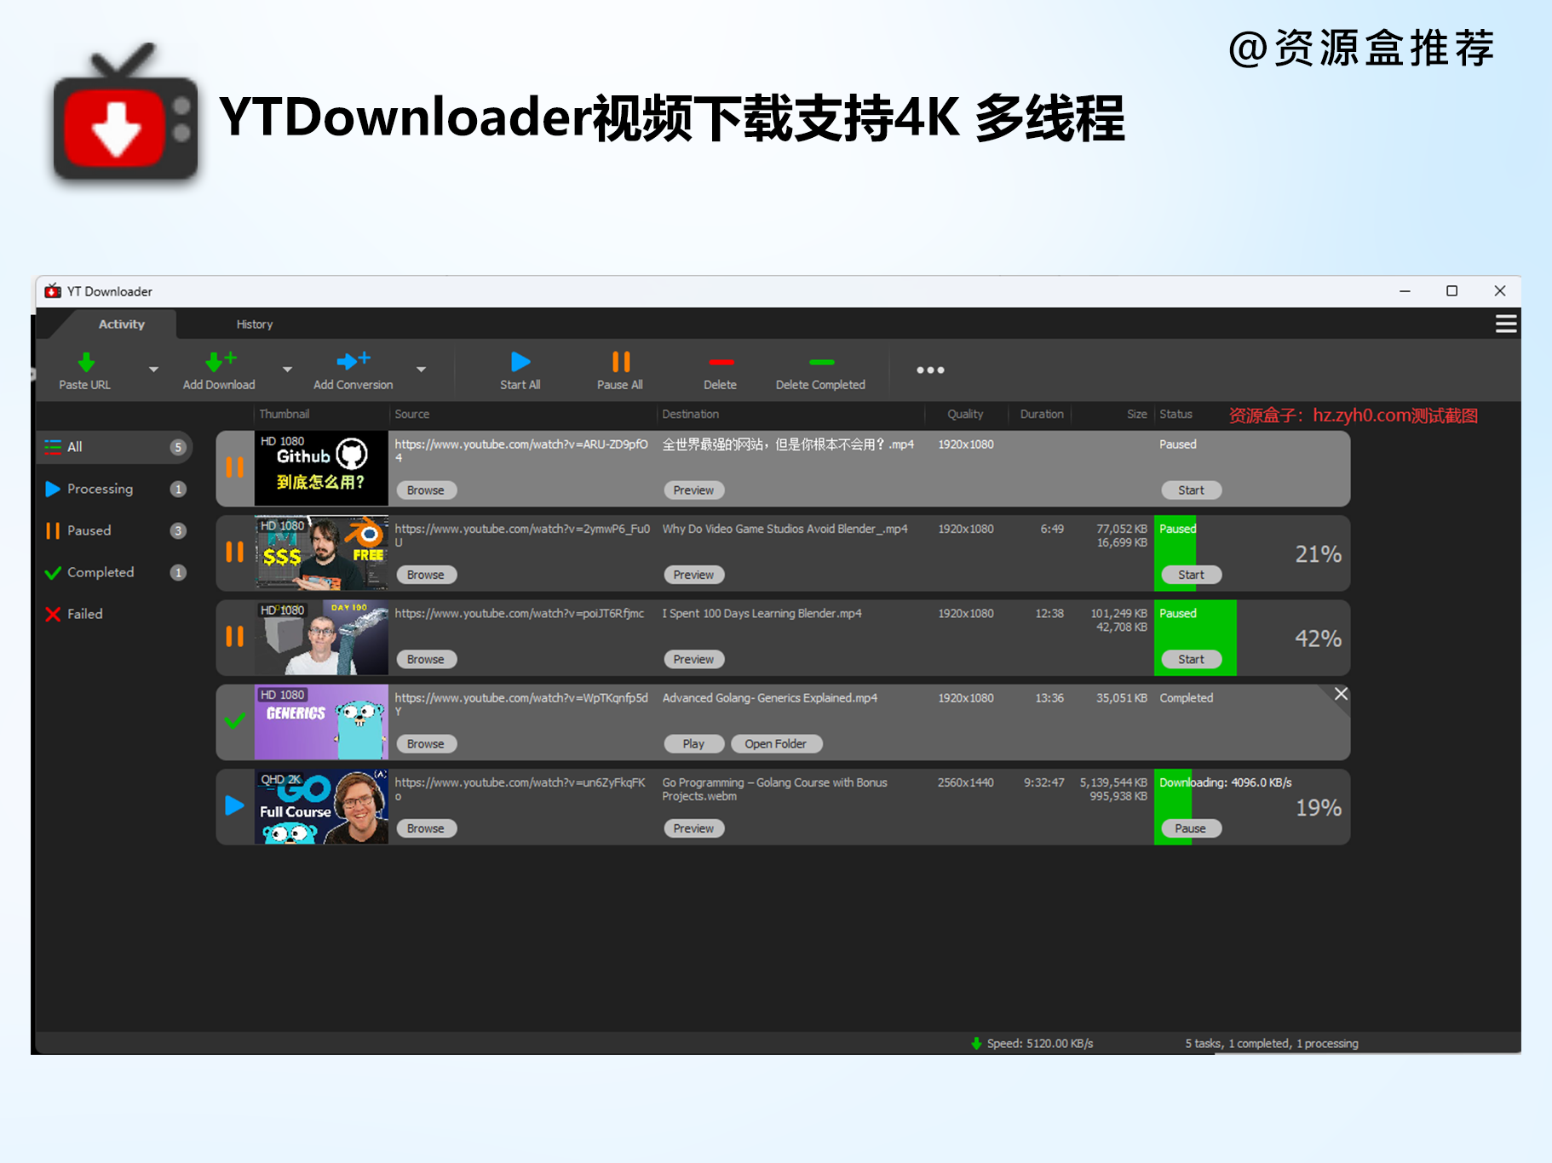Click Browse on I Spent 100 Days row
The width and height of the screenshot is (1552, 1163).
(x=426, y=659)
